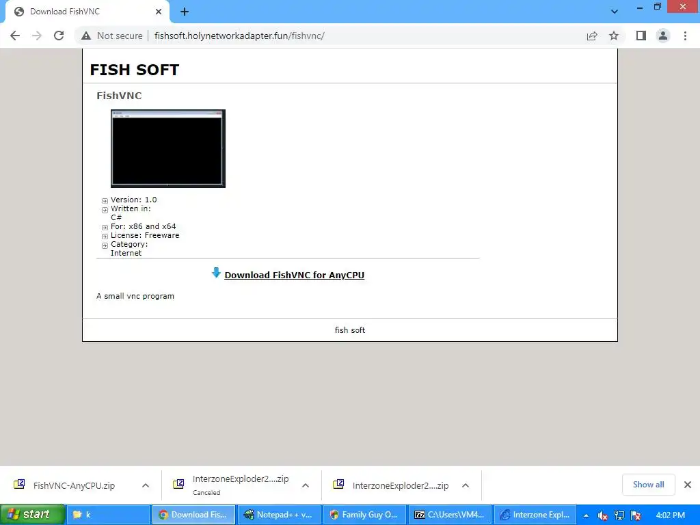This screenshot has height=525, width=700.
Task: Open the Chrome profile menu
Action: click(663, 36)
